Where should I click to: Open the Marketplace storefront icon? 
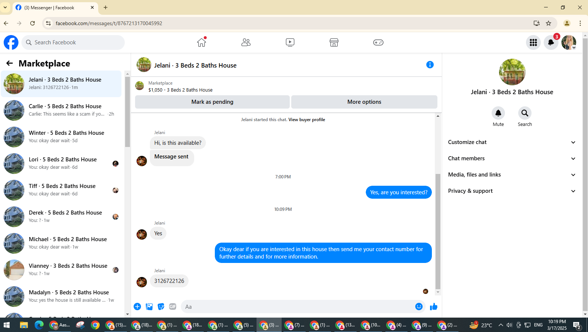[334, 42]
